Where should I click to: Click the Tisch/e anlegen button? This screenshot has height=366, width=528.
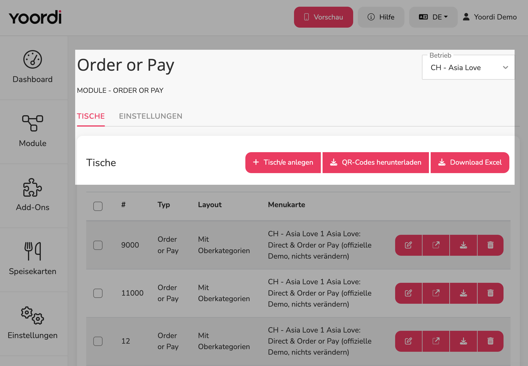283,163
